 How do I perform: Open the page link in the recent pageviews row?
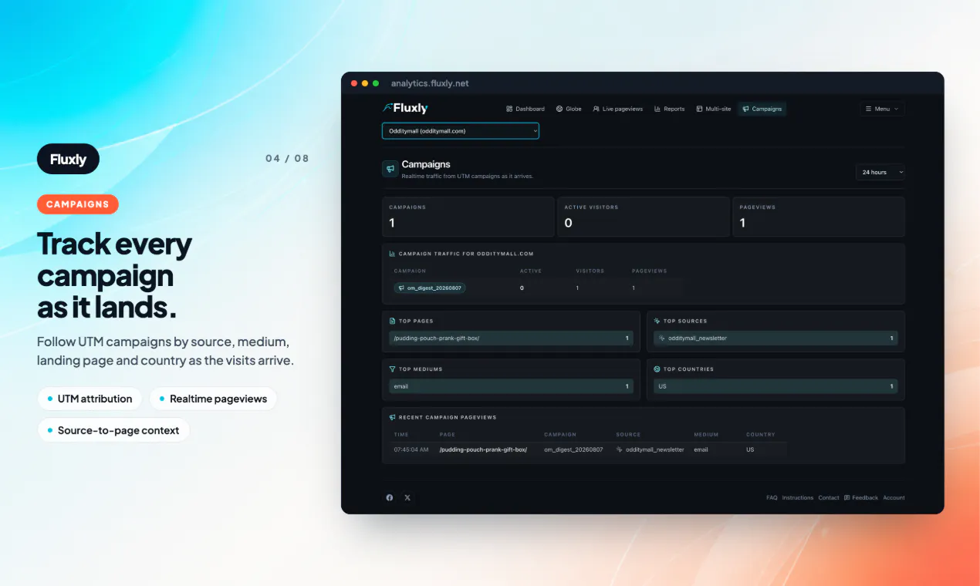(x=483, y=450)
